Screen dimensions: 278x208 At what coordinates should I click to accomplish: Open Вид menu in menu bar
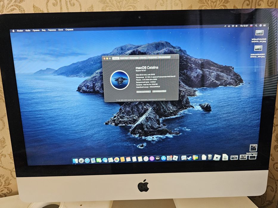coord(44,30)
